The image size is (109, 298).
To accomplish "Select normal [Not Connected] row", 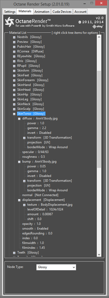I will point(40,195).
